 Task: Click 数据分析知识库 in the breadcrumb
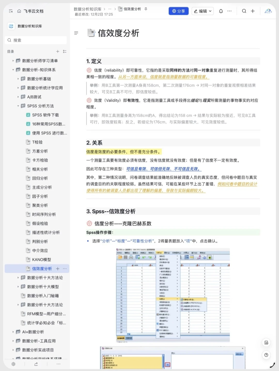click(x=87, y=9)
